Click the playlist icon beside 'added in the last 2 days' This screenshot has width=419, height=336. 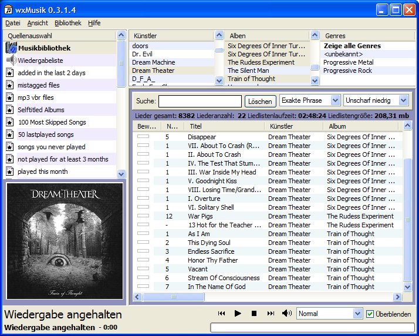click(x=9, y=73)
